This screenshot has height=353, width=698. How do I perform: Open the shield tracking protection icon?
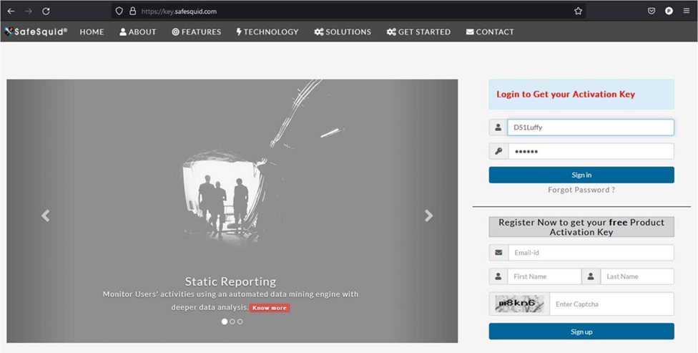click(119, 11)
